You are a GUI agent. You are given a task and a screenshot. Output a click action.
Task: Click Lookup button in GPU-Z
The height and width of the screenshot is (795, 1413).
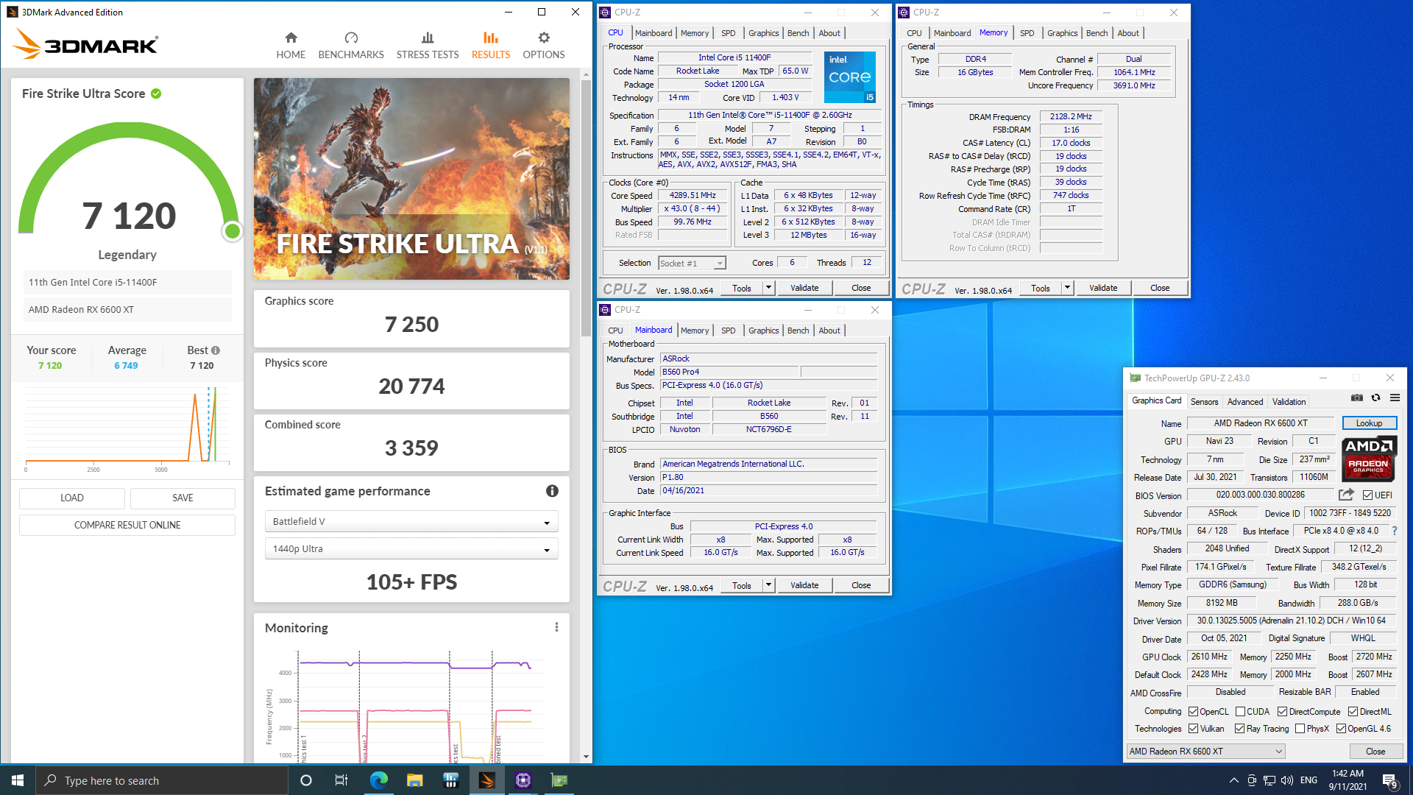1369,423
